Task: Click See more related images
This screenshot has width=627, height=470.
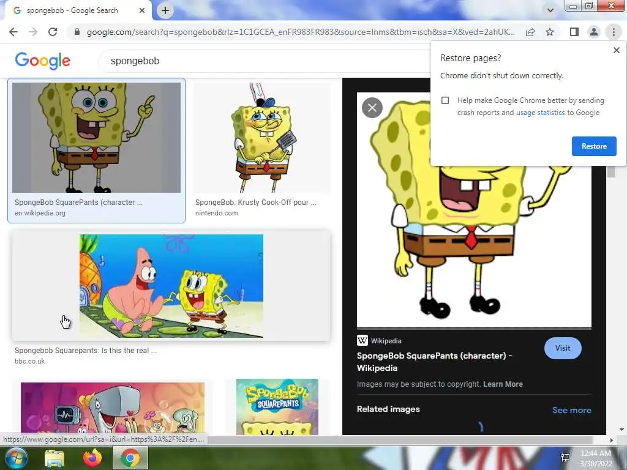Action: click(x=571, y=410)
